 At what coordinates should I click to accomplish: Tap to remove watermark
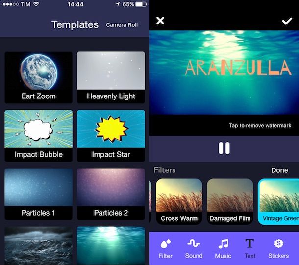260,125
